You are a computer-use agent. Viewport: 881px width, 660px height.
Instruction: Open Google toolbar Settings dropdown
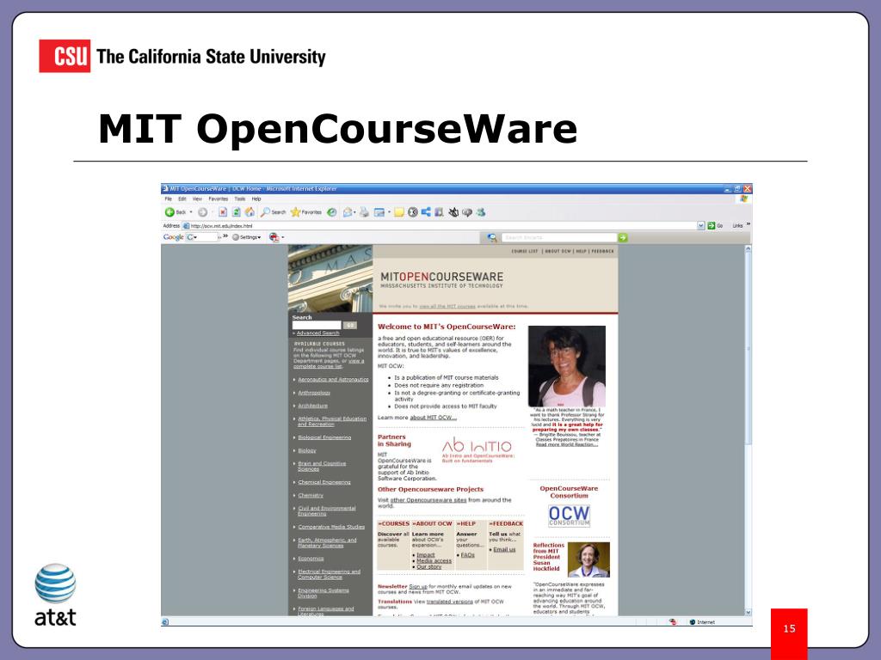(x=247, y=237)
